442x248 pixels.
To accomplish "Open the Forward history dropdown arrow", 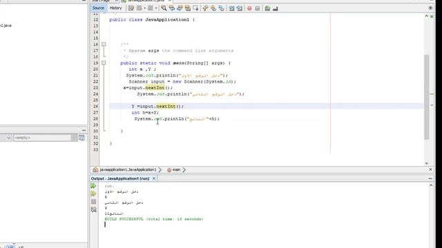I will 156,8.
